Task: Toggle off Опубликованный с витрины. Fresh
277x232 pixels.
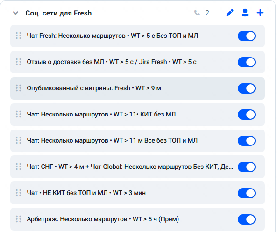Action: 247,88
